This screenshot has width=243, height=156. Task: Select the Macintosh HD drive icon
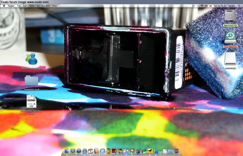click(x=230, y=15)
